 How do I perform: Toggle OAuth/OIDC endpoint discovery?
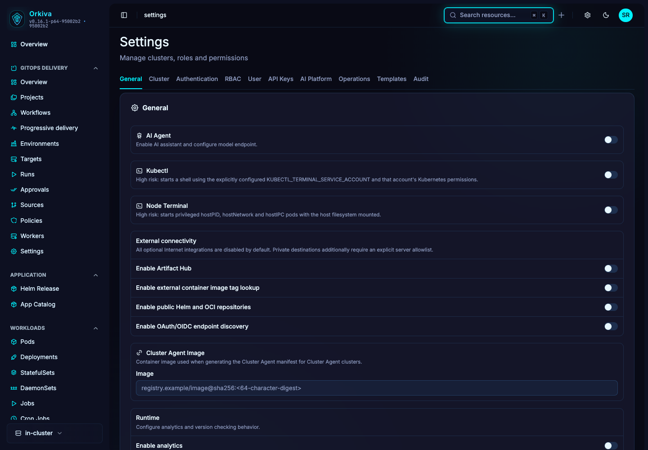tap(611, 327)
